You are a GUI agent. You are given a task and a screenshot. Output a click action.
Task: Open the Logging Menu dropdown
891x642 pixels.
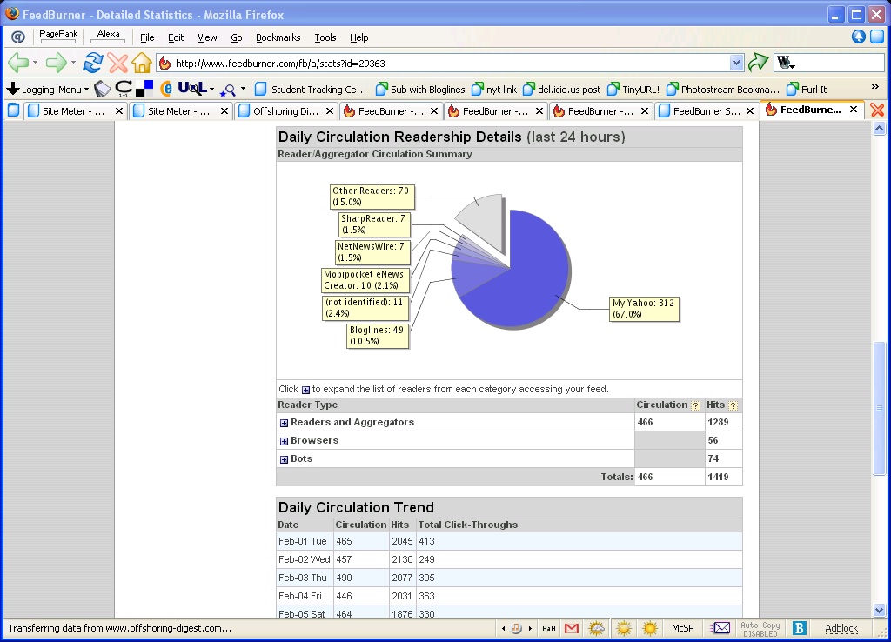tap(48, 90)
